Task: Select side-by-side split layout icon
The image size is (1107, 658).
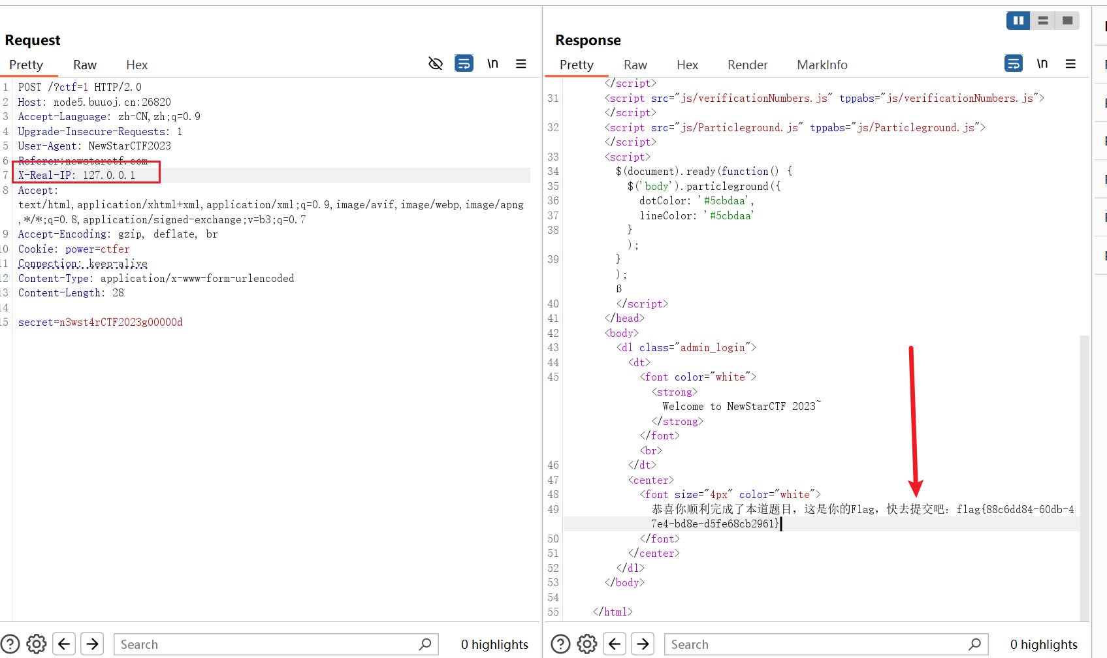Action: 1018,21
